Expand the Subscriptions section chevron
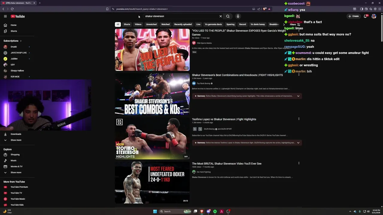 pos(21,41)
